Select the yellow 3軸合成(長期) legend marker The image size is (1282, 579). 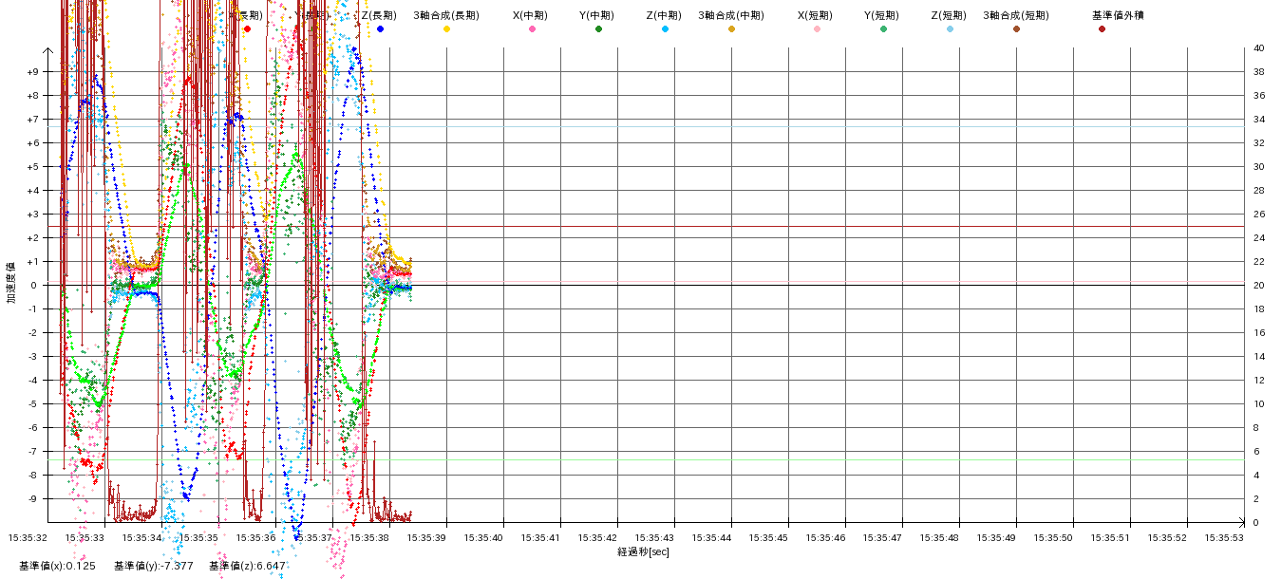pyautogui.click(x=446, y=29)
